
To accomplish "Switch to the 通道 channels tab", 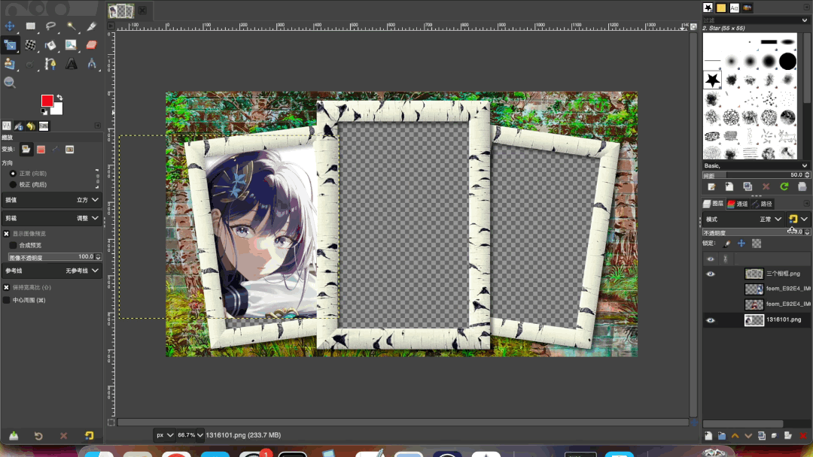I will point(737,204).
